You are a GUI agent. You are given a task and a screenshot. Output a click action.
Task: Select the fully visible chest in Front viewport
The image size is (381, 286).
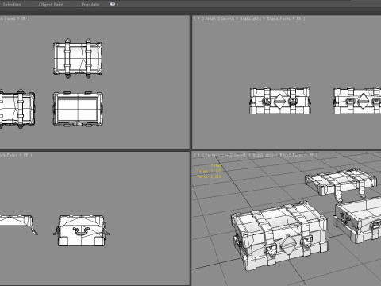280,101
